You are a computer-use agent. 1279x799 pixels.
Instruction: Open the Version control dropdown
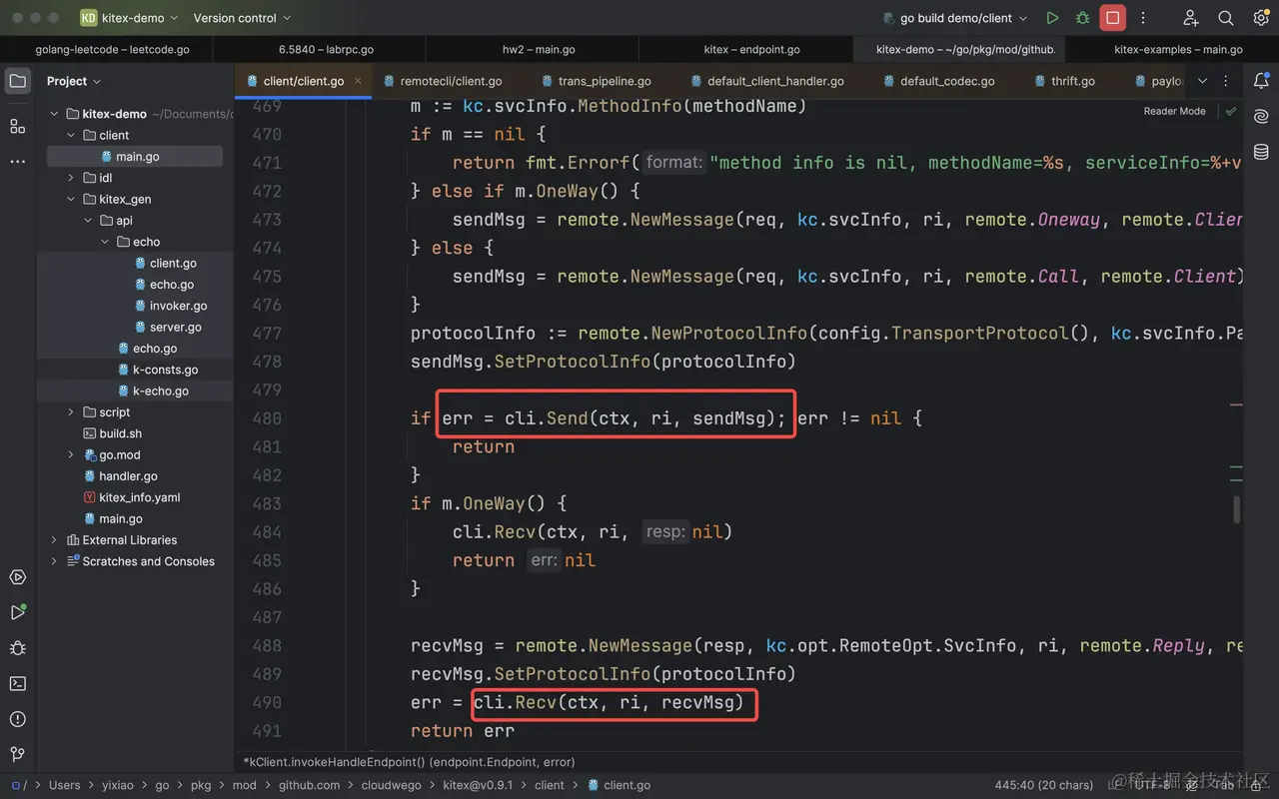pyautogui.click(x=242, y=18)
